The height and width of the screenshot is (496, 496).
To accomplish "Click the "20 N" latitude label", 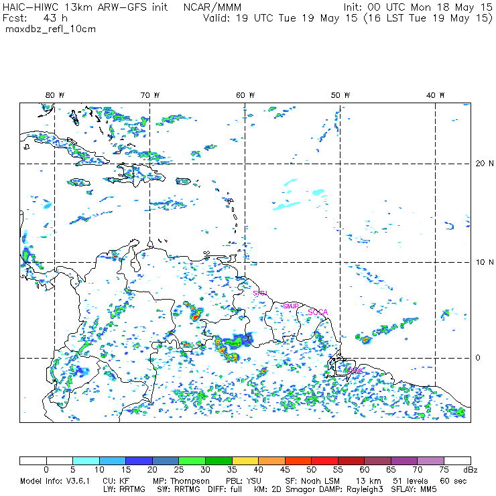I will [x=485, y=164].
